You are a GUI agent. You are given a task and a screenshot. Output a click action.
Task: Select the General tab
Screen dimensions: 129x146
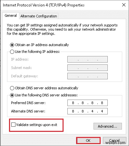[x=11, y=15]
